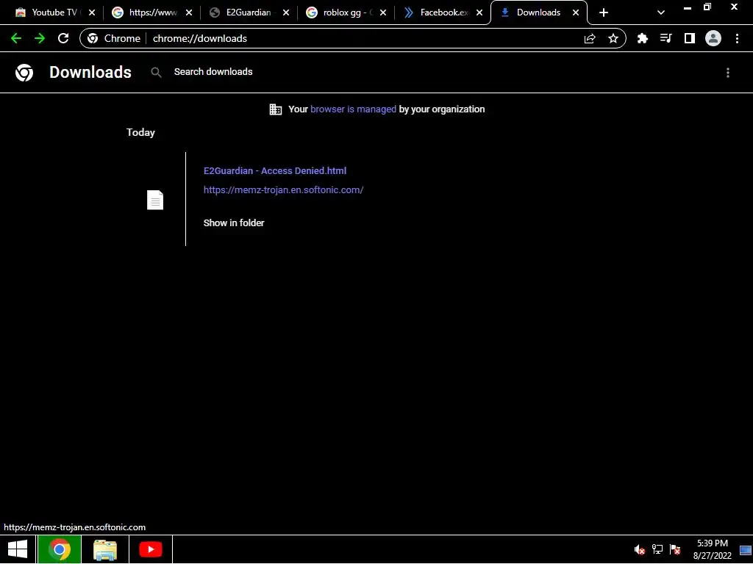Go forward using the green forward arrow
This screenshot has width=753, height=564.
click(x=40, y=38)
